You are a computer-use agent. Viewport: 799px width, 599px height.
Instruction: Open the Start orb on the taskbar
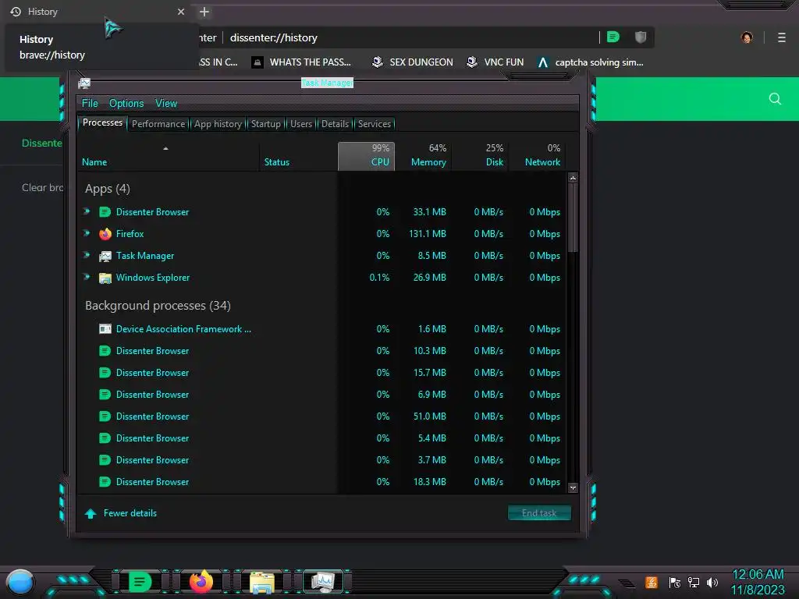[20, 582]
